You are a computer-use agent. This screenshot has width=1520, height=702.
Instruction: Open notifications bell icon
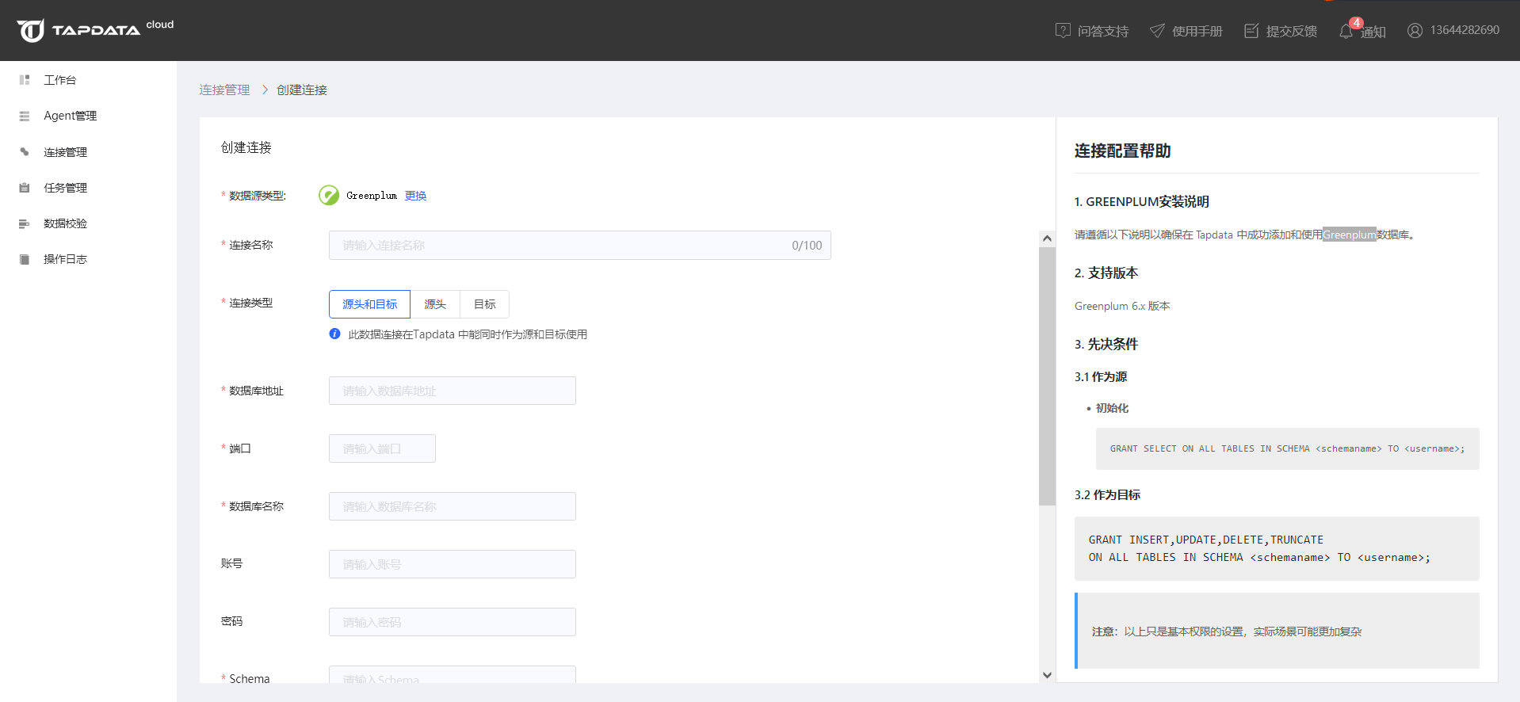tap(1346, 31)
